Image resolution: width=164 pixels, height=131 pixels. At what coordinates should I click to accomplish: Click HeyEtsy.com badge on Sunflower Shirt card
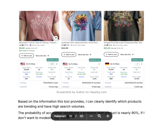95,60
